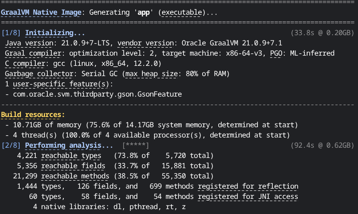Click '54 methods' JNI count
Image resolution: width=358 pixels, height=214 pixels.
[174, 197]
